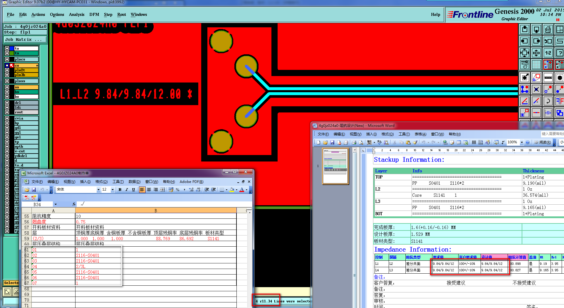Toggle visibility checkbox of layer 'cs'

tap(7, 65)
